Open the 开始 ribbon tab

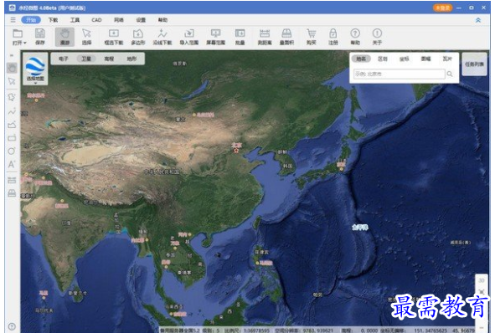click(x=31, y=20)
